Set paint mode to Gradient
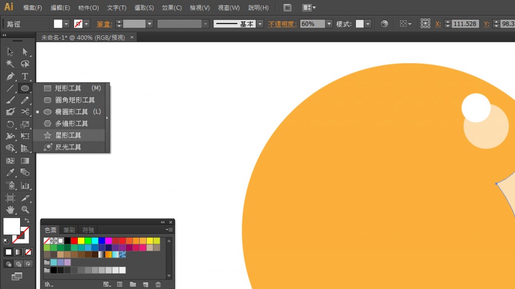 click(19, 252)
